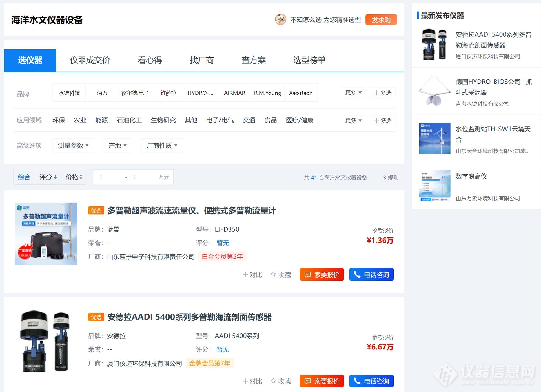Click the orange 发求购 button
This screenshot has height=392, width=541.
coord(381,20)
